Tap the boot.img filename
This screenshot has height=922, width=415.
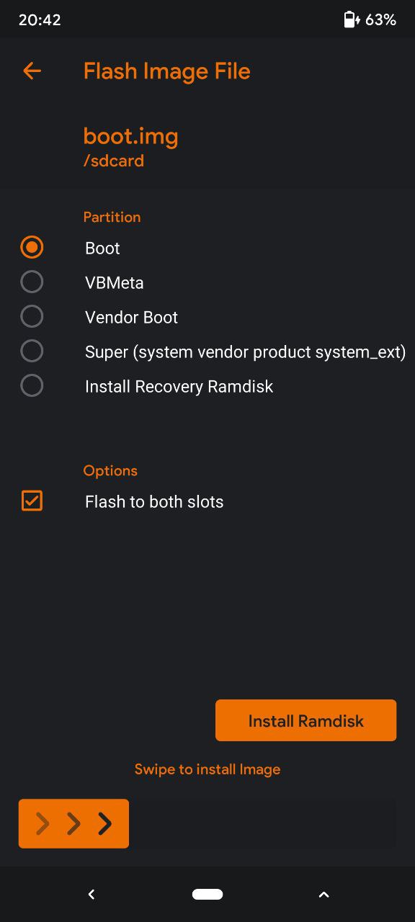tap(131, 135)
